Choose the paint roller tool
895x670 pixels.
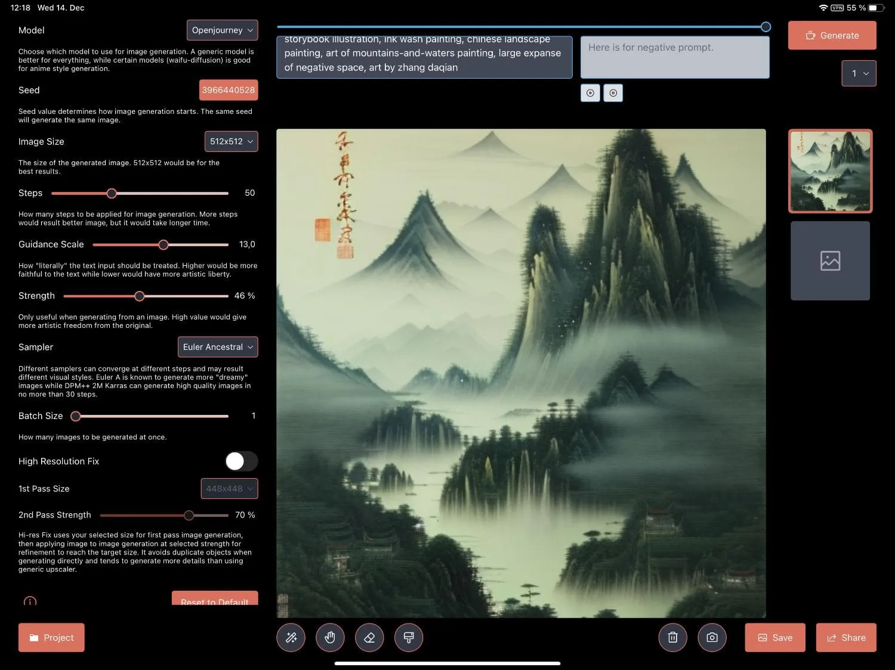pyautogui.click(x=409, y=638)
